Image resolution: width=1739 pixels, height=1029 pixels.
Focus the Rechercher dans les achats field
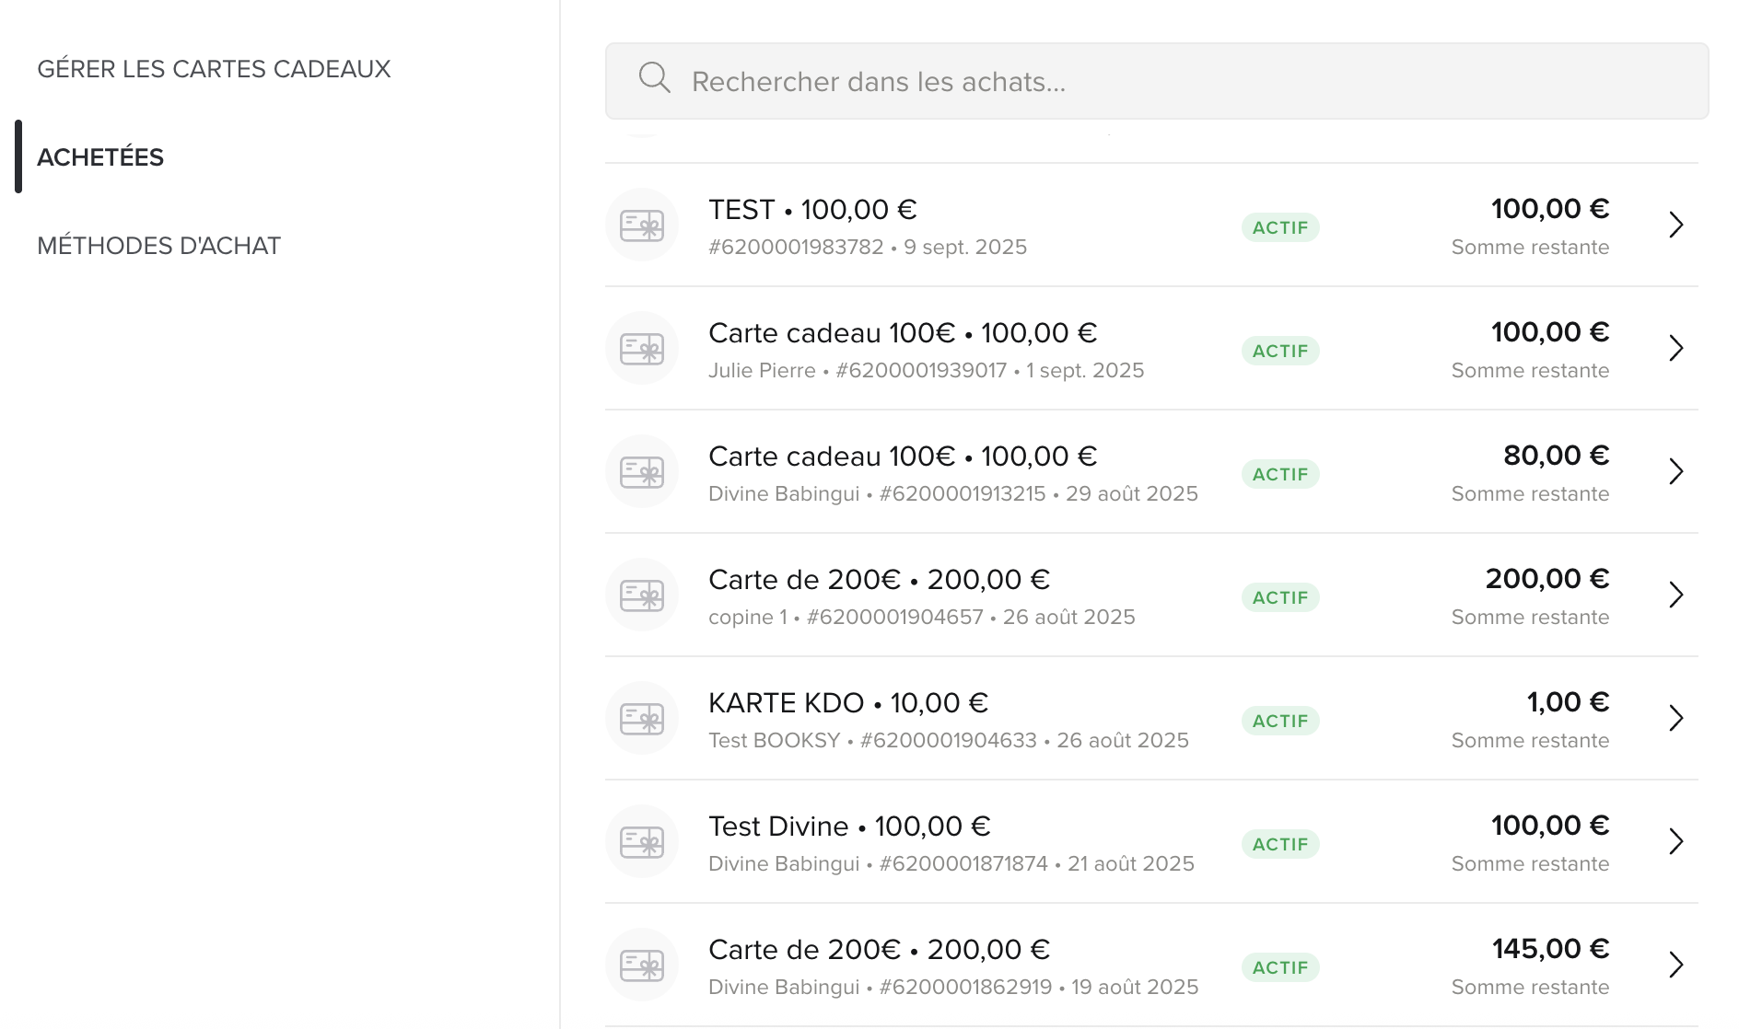click(1157, 81)
